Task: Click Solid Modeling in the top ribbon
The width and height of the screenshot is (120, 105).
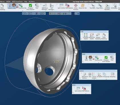Action: click(2, 7)
